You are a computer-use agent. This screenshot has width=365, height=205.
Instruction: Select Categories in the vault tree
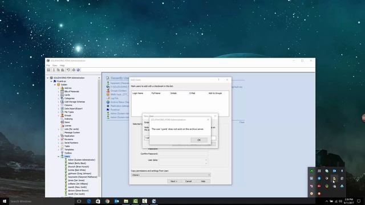[70, 99]
